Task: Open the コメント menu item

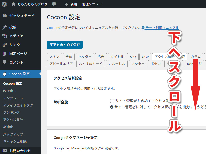Action: point(21,62)
